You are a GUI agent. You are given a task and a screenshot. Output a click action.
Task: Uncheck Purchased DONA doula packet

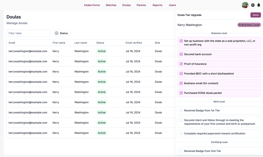point(181,93)
